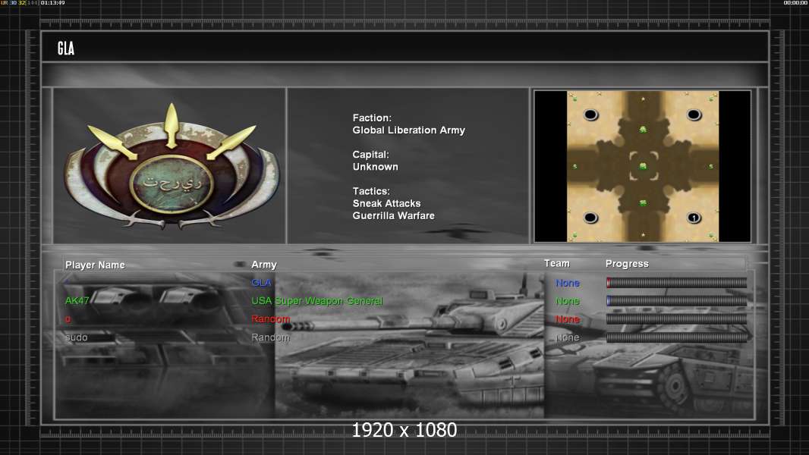This screenshot has width=809, height=455.
Task: Select the top-left start position on minimap
Action: tap(590, 115)
